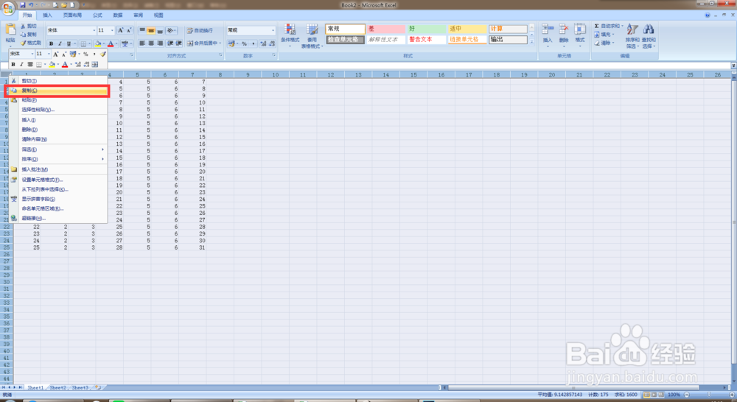Click the zoom slider in status bar
The width and height of the screenshot is (737, 402).
point(709,395)
